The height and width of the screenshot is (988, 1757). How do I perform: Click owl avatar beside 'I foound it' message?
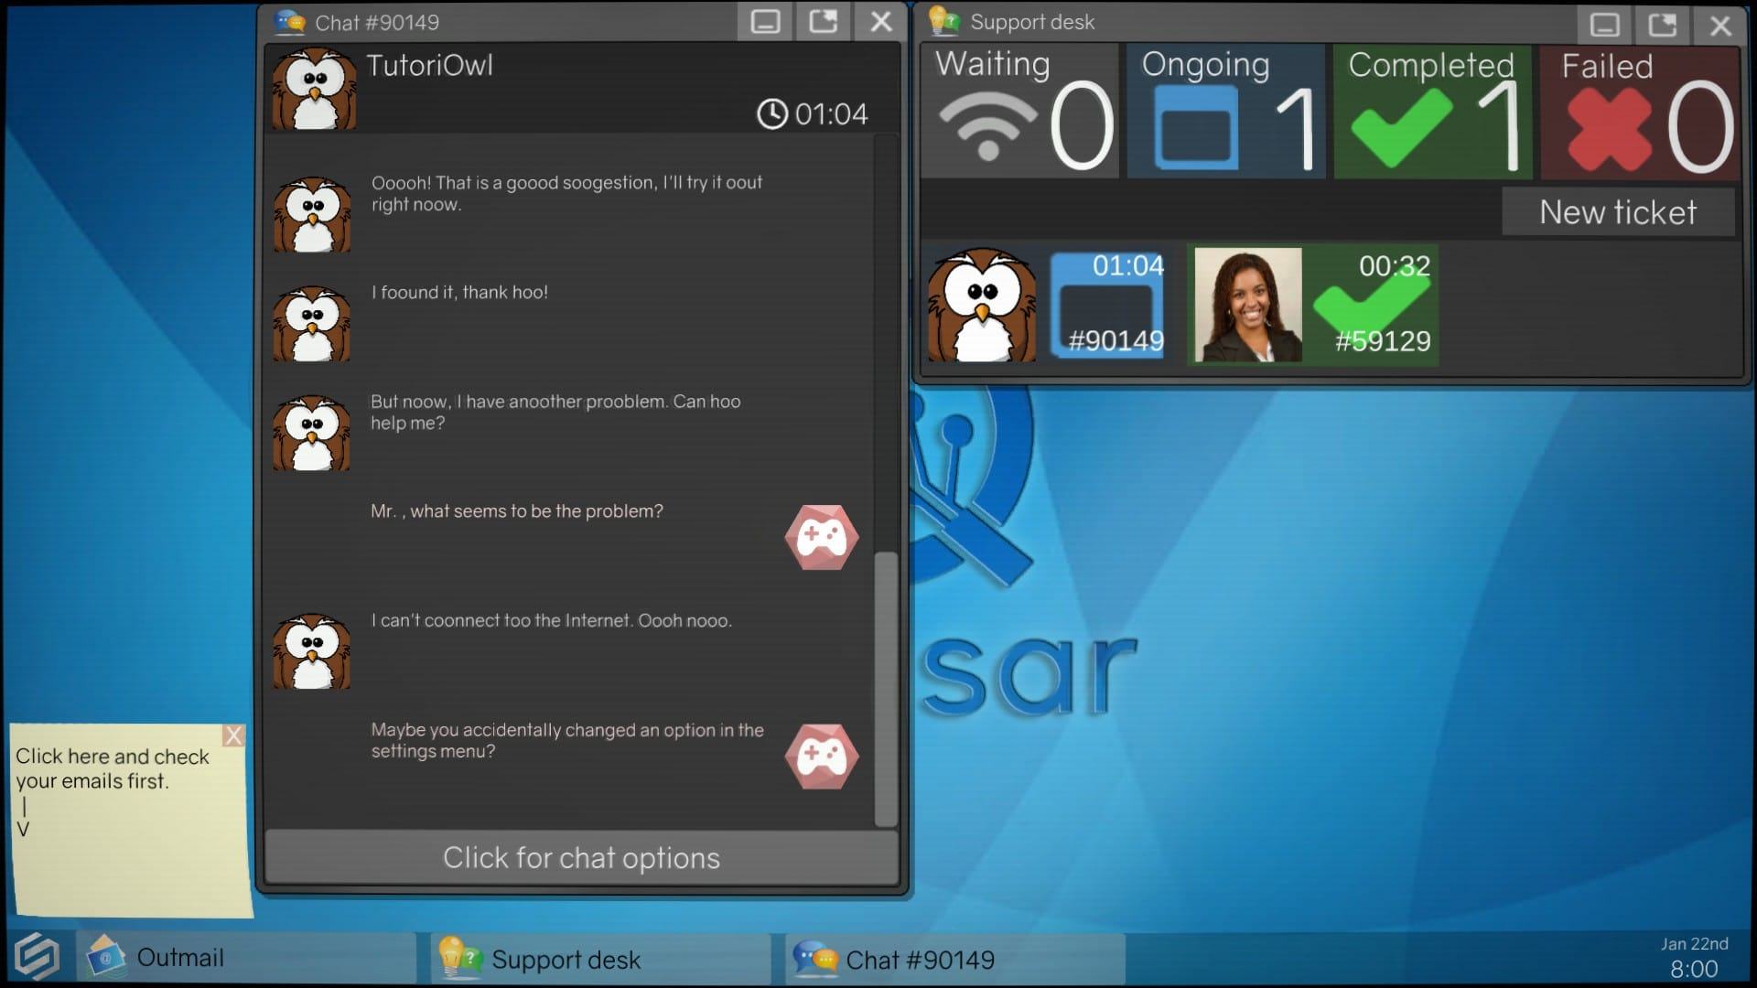coord(312,324)
